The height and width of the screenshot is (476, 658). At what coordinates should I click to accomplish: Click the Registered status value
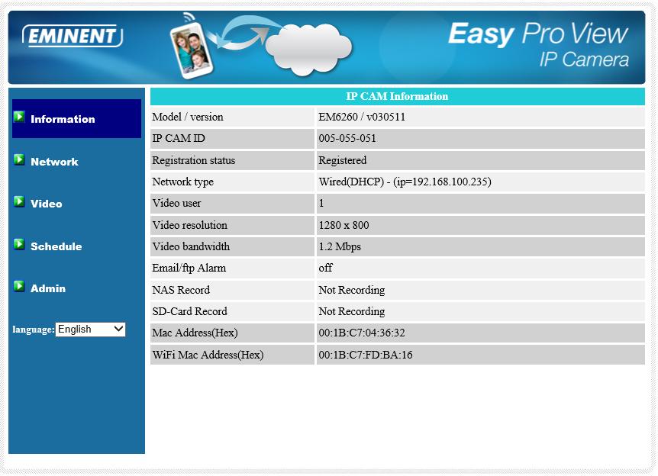(x=343, y=160)
